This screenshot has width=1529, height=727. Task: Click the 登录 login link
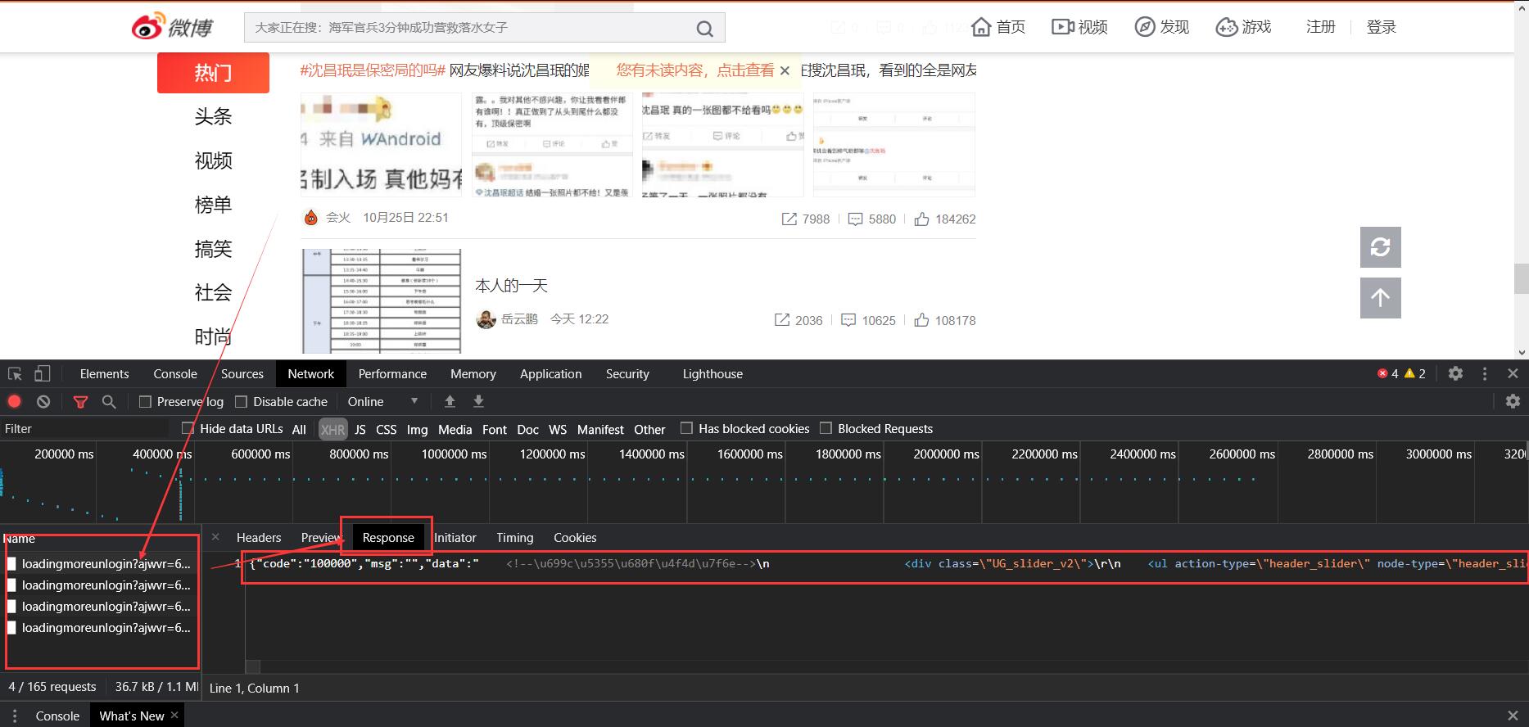(x=1382, y=27)
